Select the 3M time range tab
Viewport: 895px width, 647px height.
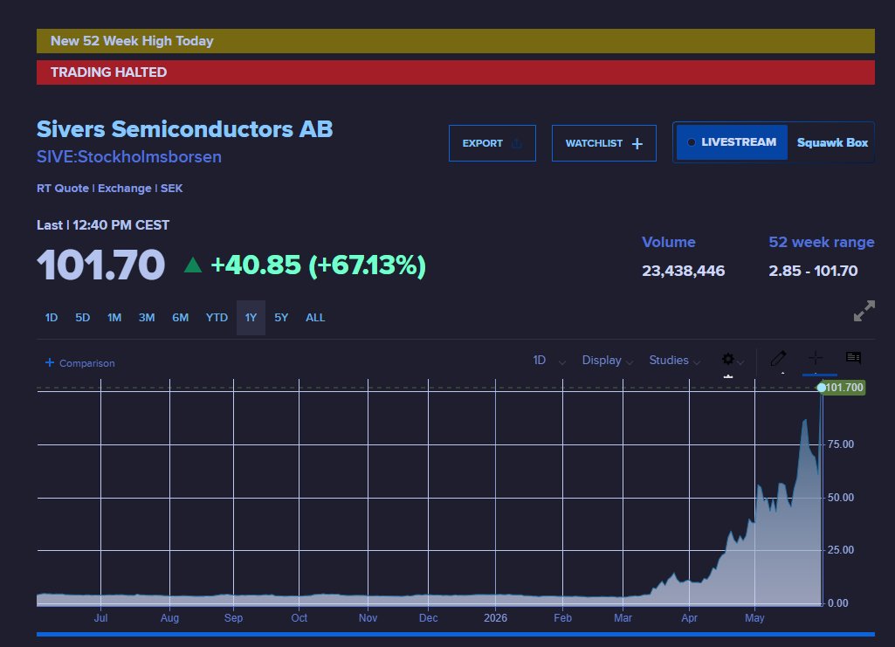point(147,318)
